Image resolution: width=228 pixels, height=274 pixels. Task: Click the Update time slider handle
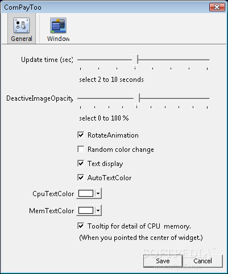[x=135, y=60]
